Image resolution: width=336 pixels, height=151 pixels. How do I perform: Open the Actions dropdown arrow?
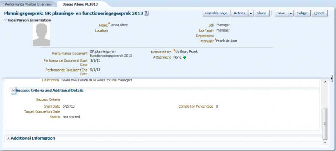click(251, 13)
